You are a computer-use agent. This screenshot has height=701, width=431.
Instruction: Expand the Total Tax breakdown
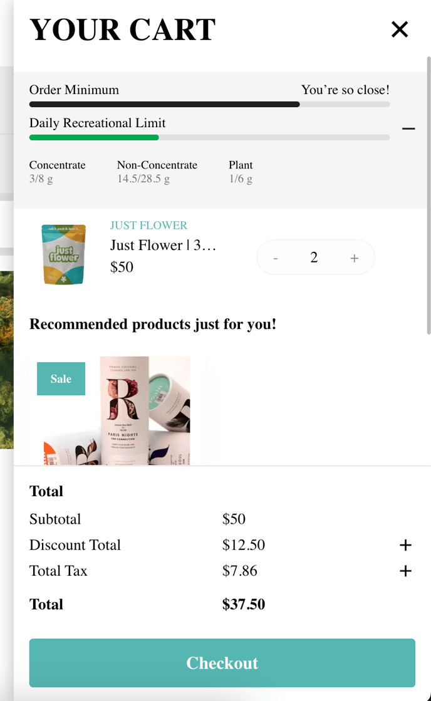click(x=405, y=571)
